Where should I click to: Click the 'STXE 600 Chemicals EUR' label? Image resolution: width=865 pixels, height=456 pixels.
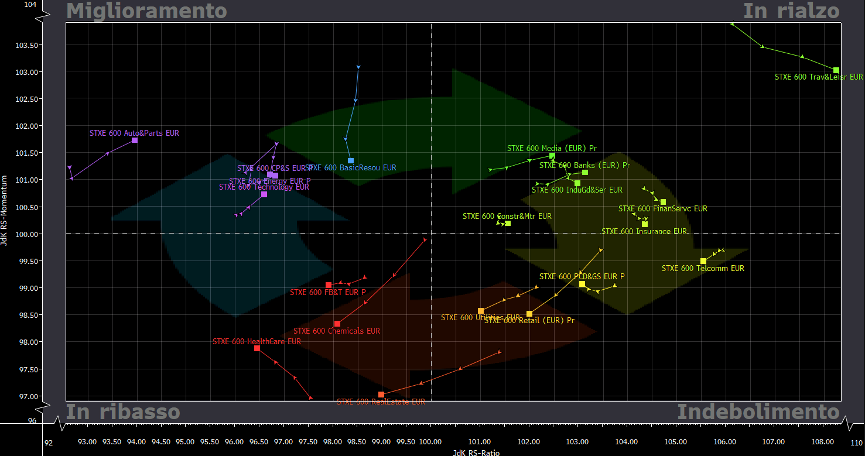337,331
